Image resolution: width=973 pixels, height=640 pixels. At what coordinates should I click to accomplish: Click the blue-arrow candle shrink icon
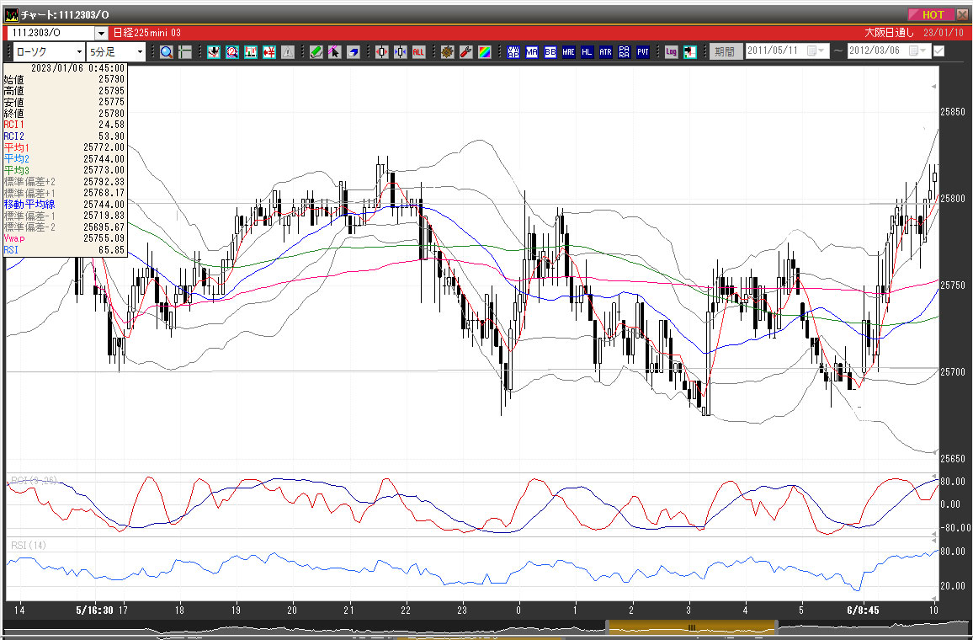[401, 52]
